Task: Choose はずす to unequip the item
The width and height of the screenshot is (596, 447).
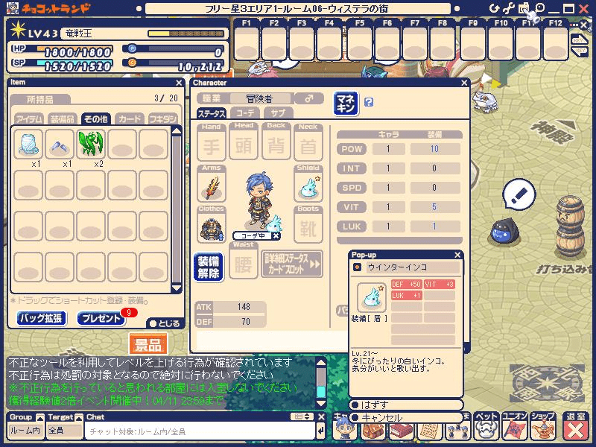Action: [406, 405]
